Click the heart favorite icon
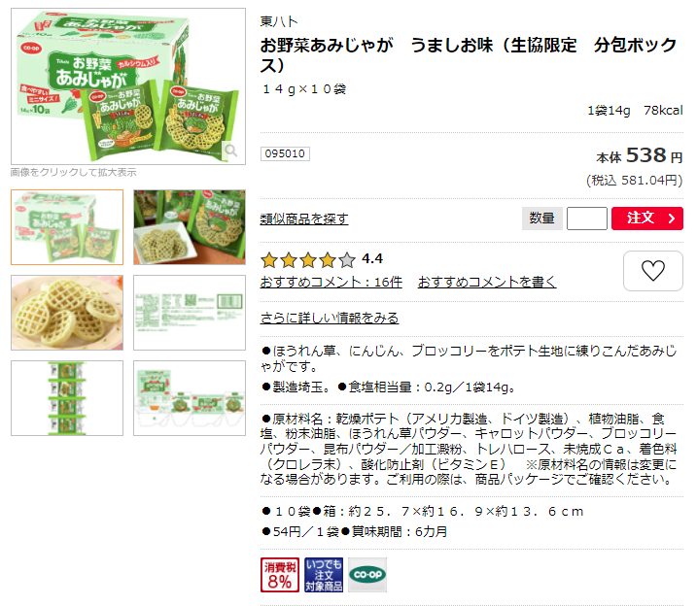 tap(652, 270)
